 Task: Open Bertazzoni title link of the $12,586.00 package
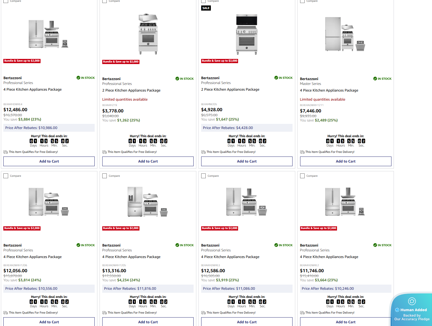point(210,245)
